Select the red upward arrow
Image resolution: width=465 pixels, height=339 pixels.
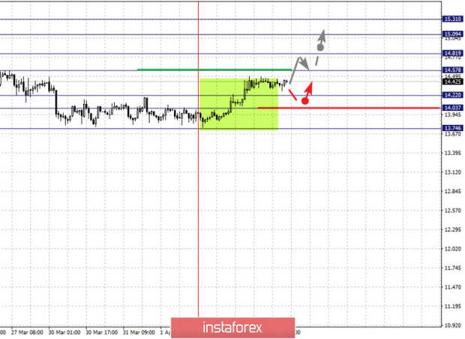pyautogui.click(x=309, y=90)
